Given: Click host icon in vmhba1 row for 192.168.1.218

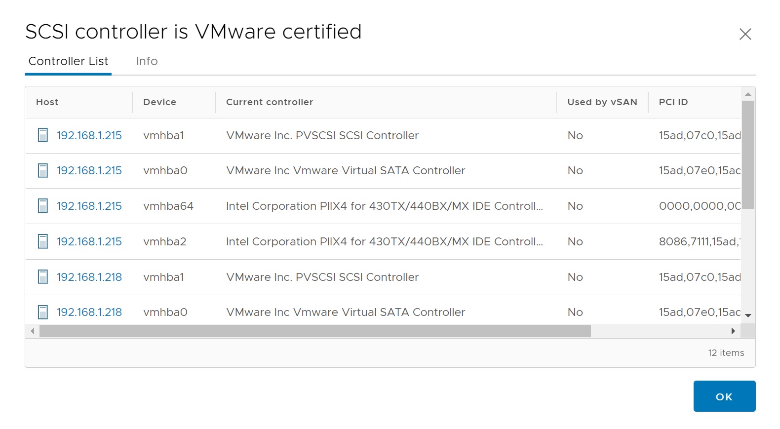Looking at the screenshot, I should click(x=43, y=277).
